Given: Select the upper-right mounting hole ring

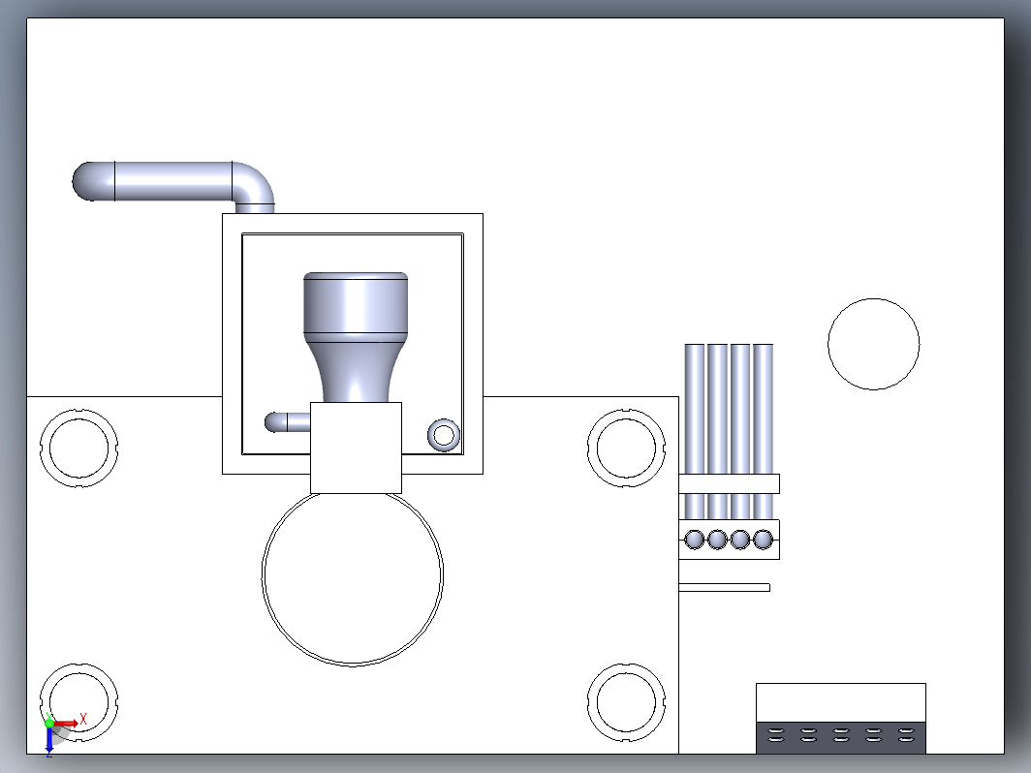Looking at the screenshot, I should 626,448.
